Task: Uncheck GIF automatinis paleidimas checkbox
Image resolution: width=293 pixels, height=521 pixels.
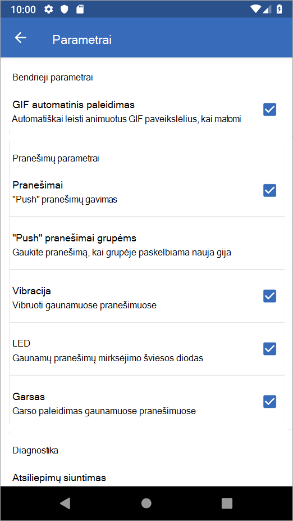Action: point(270,109)
